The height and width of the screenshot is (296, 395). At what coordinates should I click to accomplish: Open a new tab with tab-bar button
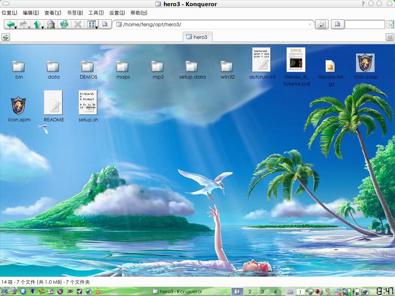pyautogui.click(x=6, y=37)
